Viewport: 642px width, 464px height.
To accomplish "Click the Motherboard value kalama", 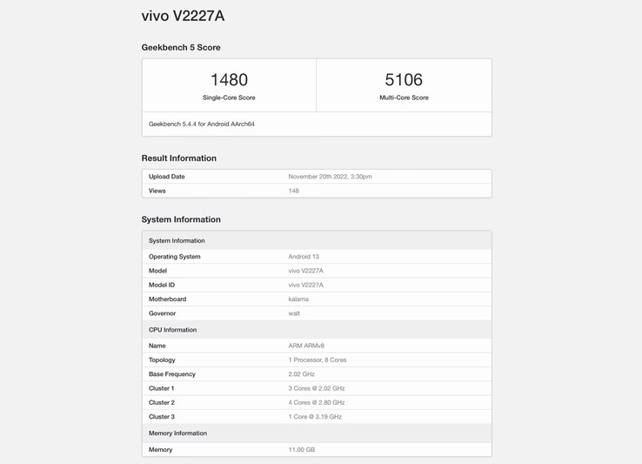I will pyautogui.click(x=298, y=299).
